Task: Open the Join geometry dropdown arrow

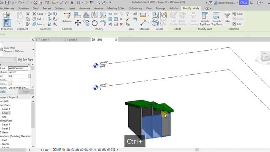Action: click(44, 24)
